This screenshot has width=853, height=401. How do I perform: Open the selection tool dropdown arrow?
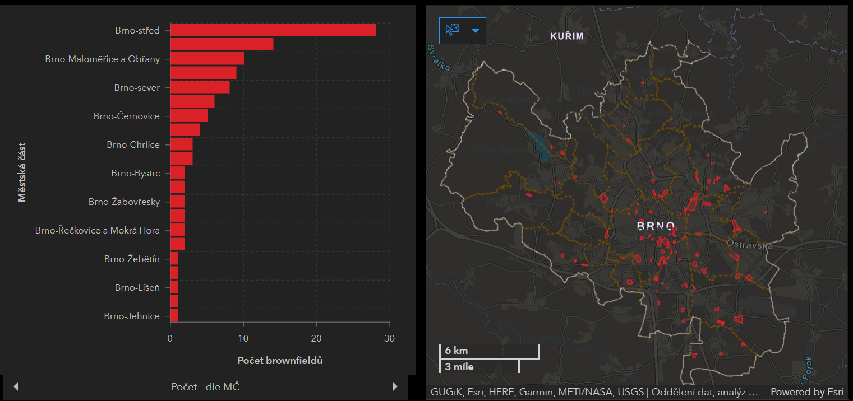tap(475, 31)
